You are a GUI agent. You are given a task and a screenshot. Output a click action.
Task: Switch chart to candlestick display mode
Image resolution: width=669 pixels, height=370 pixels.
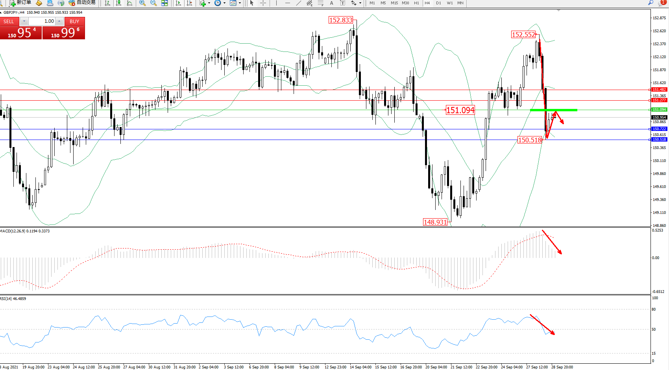click(x=118, y=3)
